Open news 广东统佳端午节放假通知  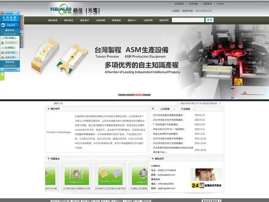[x=166, y=125]
